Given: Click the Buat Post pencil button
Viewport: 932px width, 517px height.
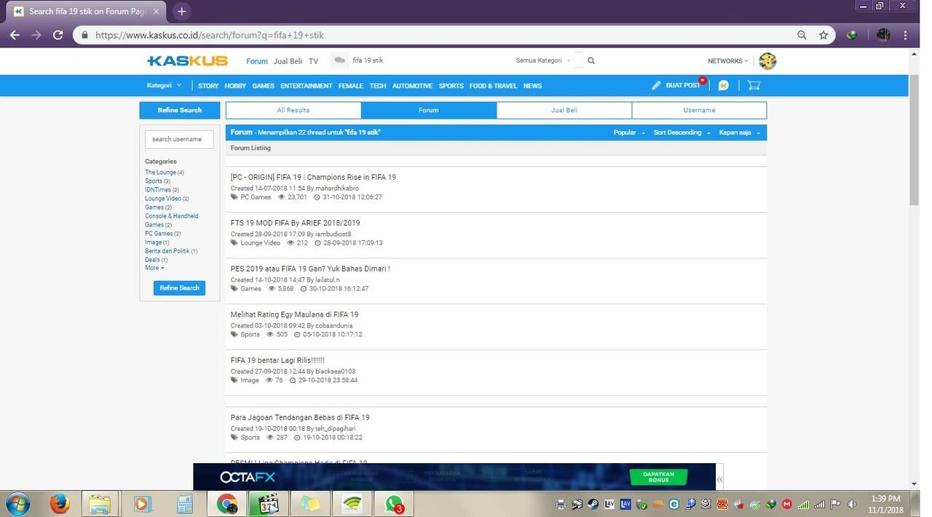Looking at the screenshot, I should 676,85.
